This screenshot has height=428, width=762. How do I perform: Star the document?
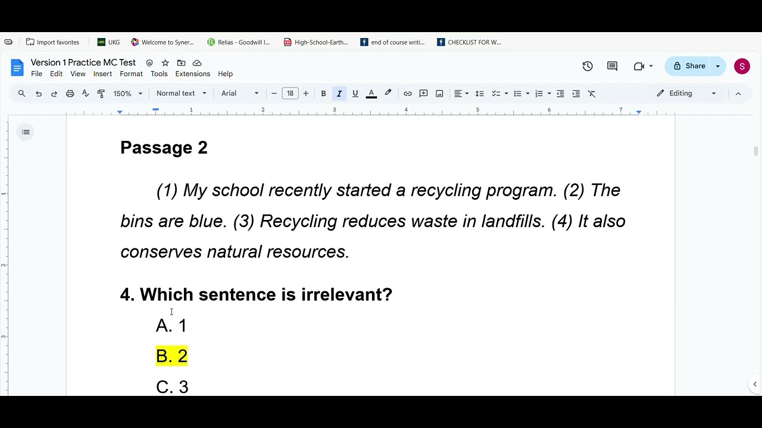click(x=165, y=62)
